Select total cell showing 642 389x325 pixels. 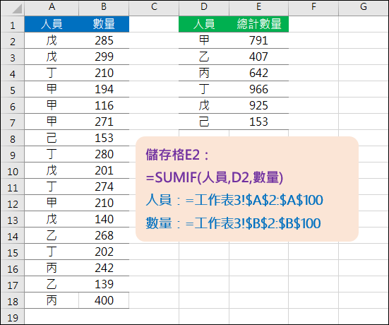[259, 73]
